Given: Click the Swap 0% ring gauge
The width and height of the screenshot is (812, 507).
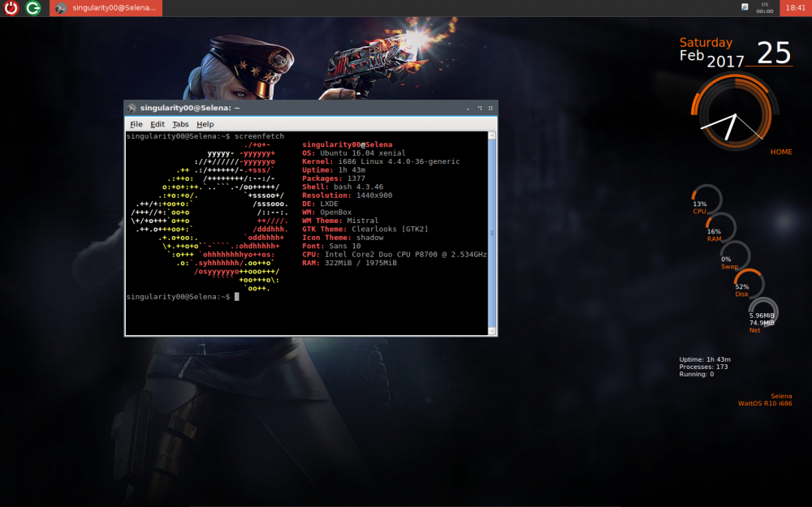Looking at the screenshot, I should point(735,256).
